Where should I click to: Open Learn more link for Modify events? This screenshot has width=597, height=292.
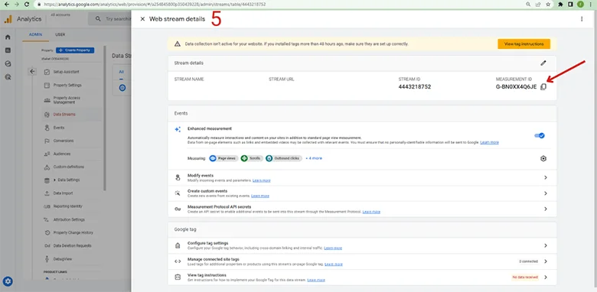pyautogui.click(x=262, y=180)
